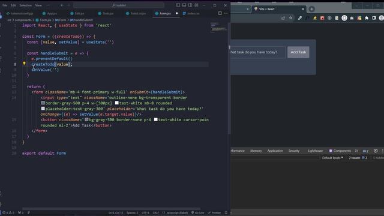Switch to the TodoList.jsx editor tab
The width and height of the screenshot is (384, 216).
pyautogui.click(x=136, y=13)
